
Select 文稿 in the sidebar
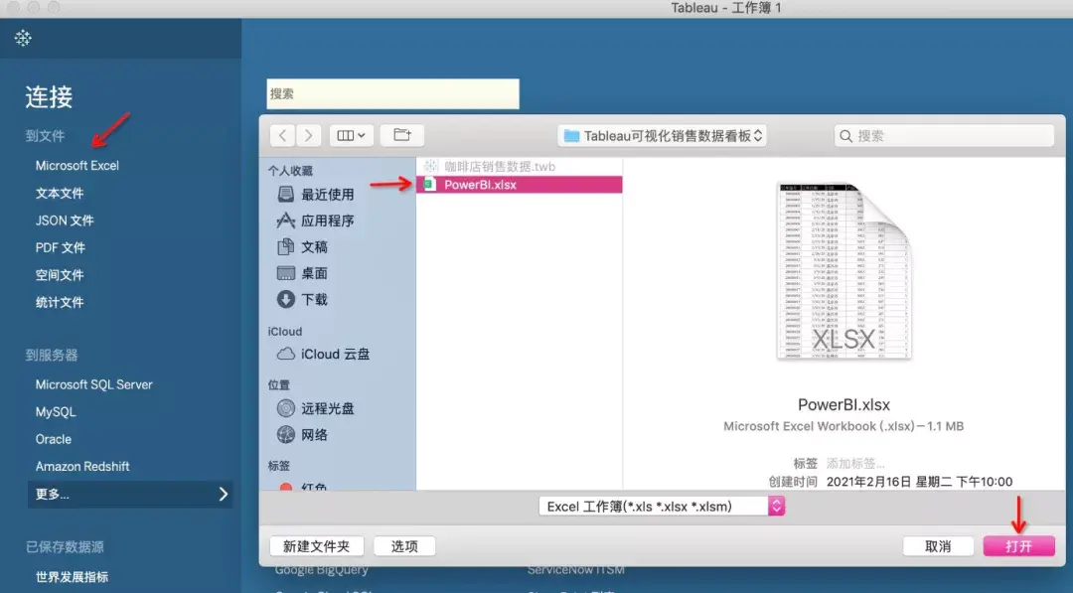coord(302,246)
